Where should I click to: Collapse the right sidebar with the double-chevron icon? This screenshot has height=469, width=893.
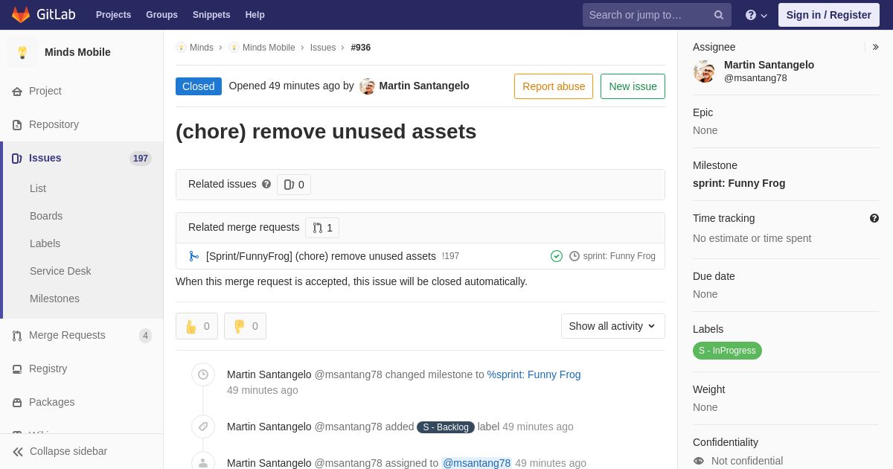pyautogui.click(x=875, y=47)
